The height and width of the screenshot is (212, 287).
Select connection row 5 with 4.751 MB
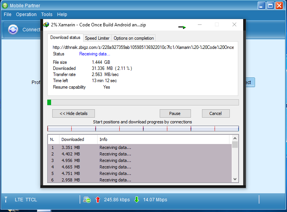tap(140, 173)
